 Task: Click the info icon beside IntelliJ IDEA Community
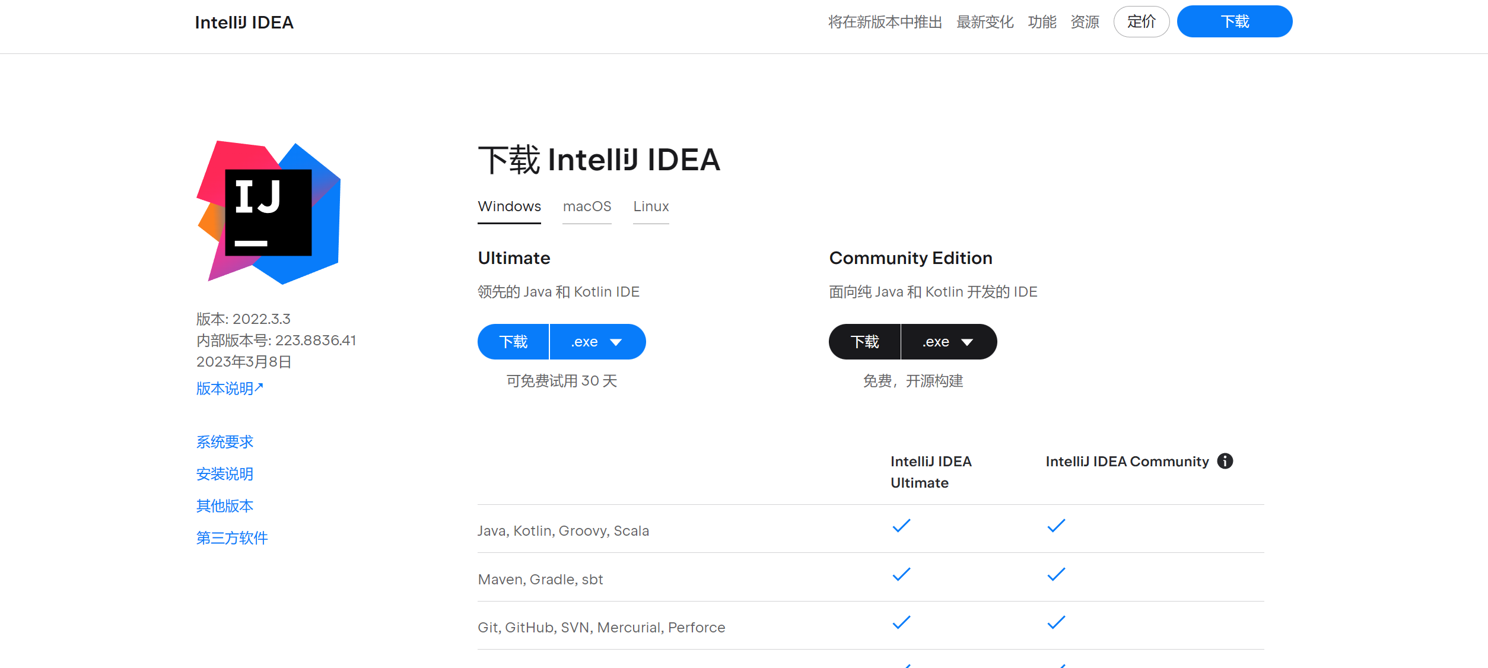1225,461
